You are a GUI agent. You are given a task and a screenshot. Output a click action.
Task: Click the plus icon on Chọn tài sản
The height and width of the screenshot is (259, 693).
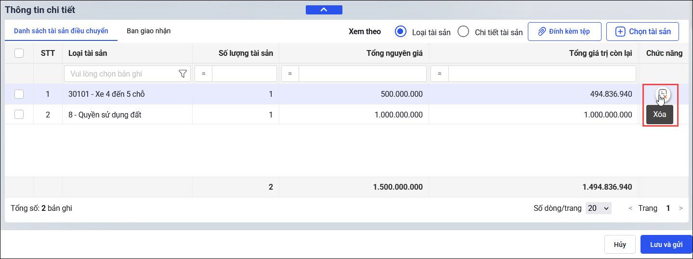point(620,32)
